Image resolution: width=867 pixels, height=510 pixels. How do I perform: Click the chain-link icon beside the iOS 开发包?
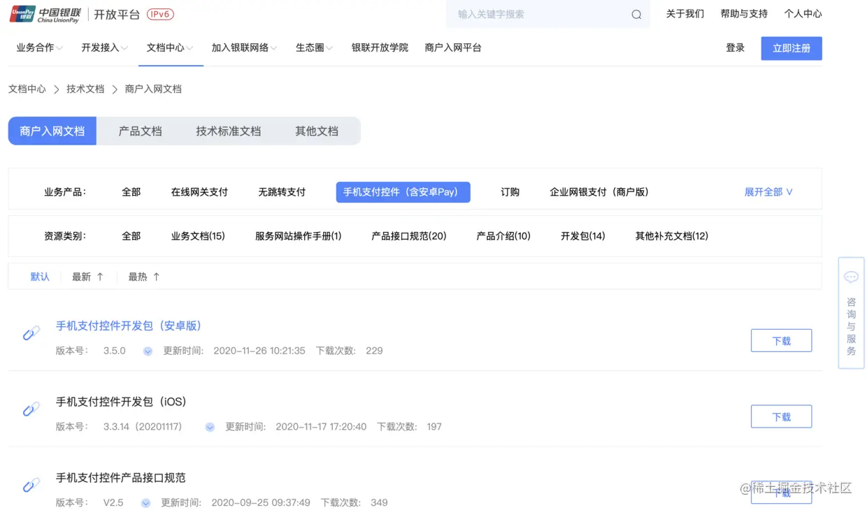(x=31, y=409)
